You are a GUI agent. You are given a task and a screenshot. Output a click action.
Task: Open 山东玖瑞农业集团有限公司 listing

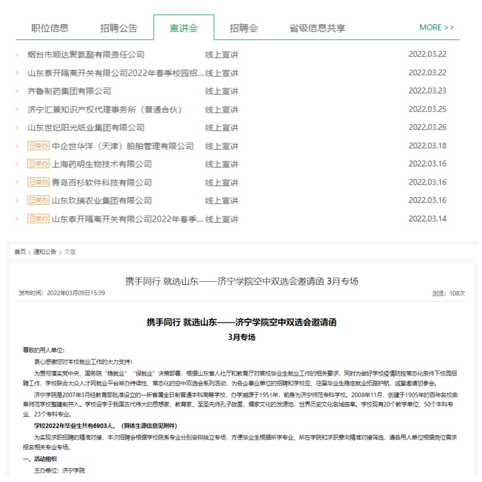102,201
